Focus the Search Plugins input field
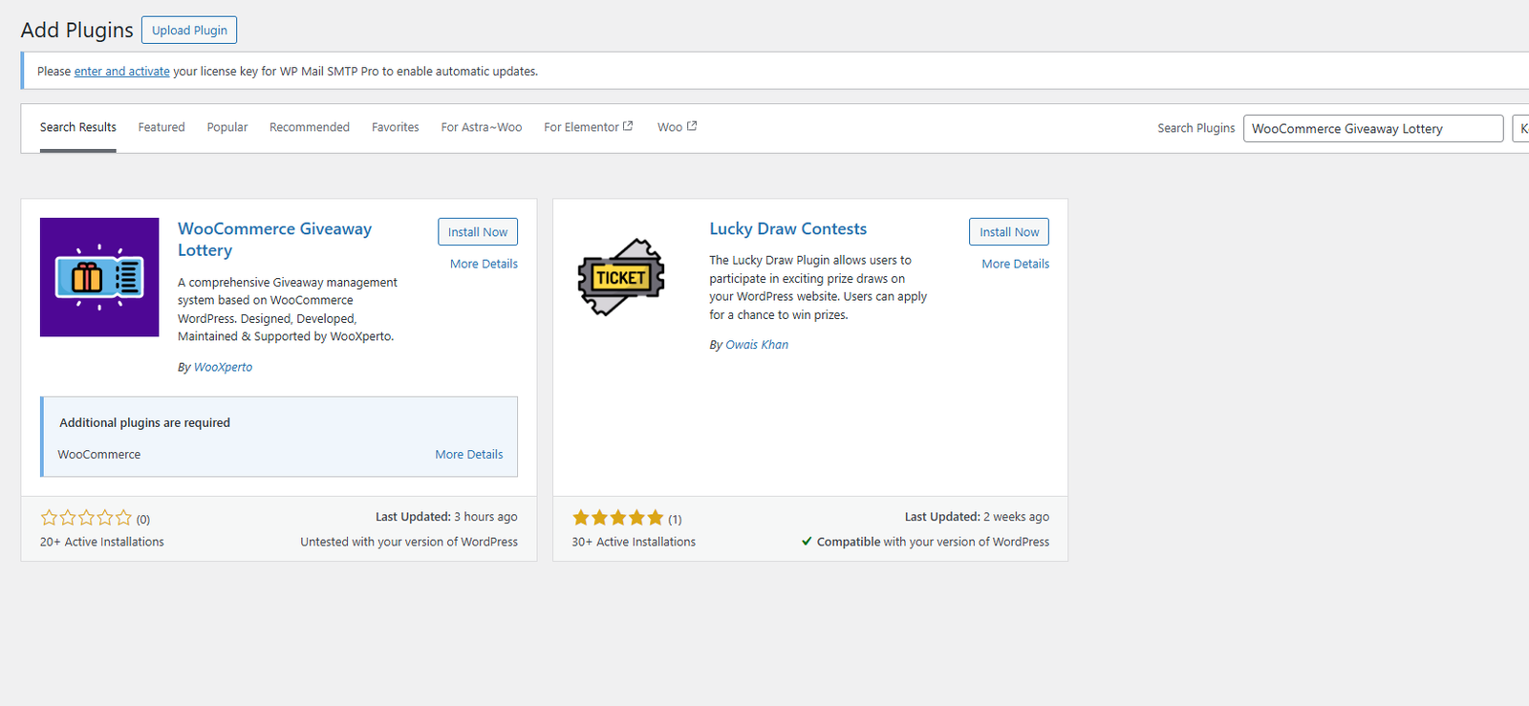Viewport: 1529px width, 706px height. pyautogui.click(x=1372, y=129)
